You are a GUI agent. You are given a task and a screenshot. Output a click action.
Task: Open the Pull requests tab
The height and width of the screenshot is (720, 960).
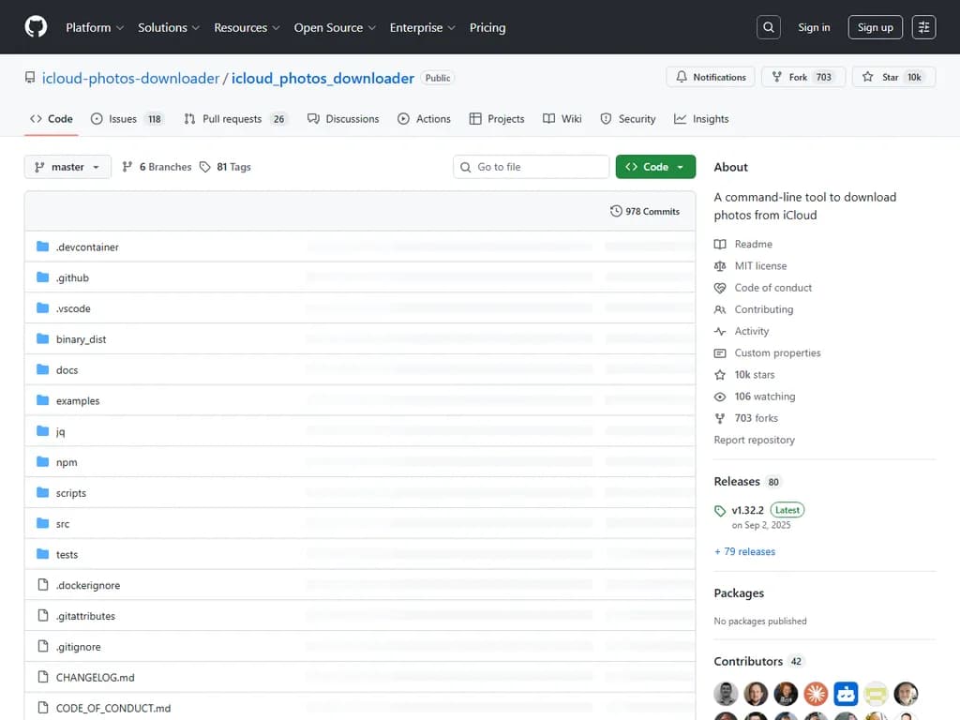click(234, 119)
